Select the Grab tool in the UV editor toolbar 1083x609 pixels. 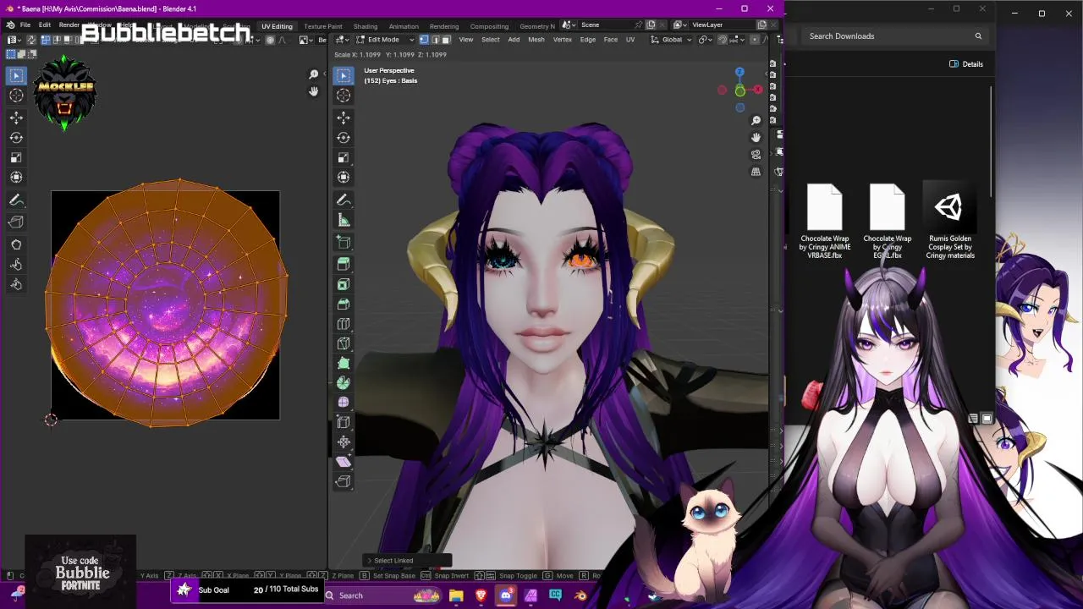click(x=16, y=244)
